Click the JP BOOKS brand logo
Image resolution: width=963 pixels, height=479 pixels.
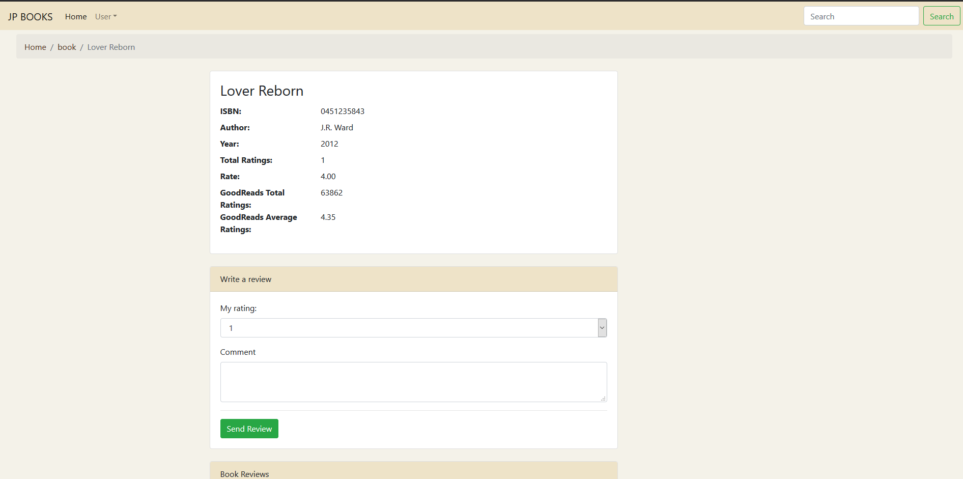tap(30, 17)
